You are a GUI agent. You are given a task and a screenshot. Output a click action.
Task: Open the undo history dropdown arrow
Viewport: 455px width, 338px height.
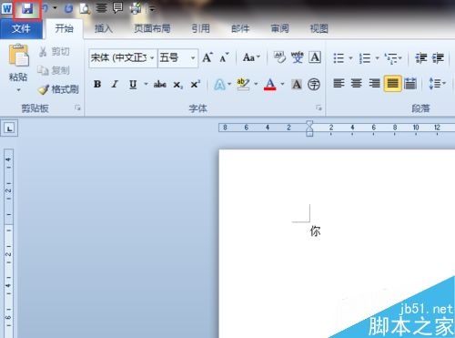pyautogui.click(x=55, y=8)
